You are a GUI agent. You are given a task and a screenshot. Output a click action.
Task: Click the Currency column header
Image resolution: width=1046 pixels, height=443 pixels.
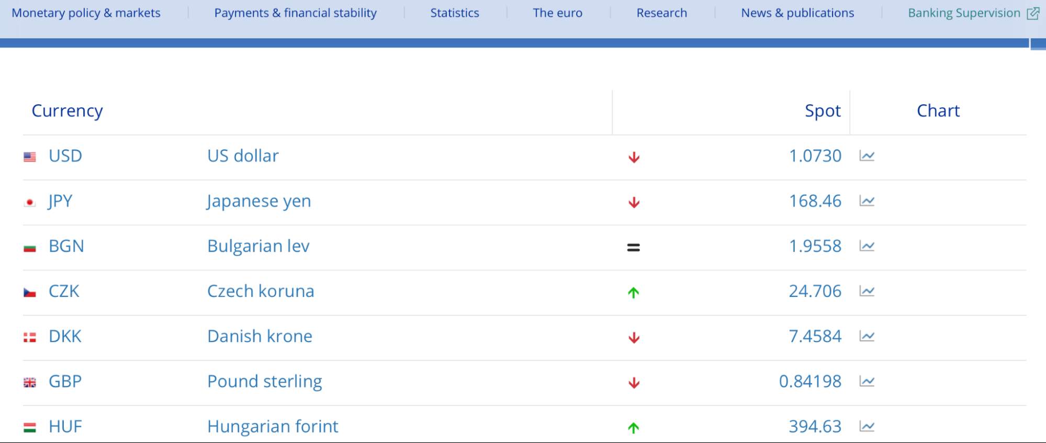click(67, 111)
